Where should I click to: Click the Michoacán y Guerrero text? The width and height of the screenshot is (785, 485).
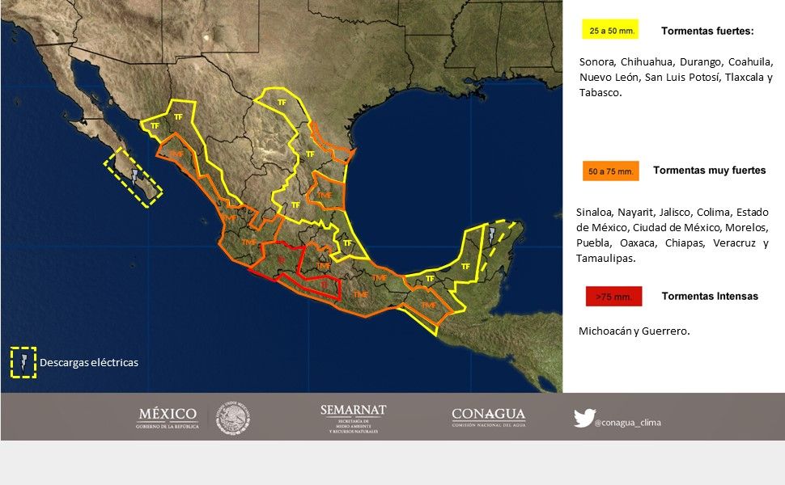click(x=634, y=331)
